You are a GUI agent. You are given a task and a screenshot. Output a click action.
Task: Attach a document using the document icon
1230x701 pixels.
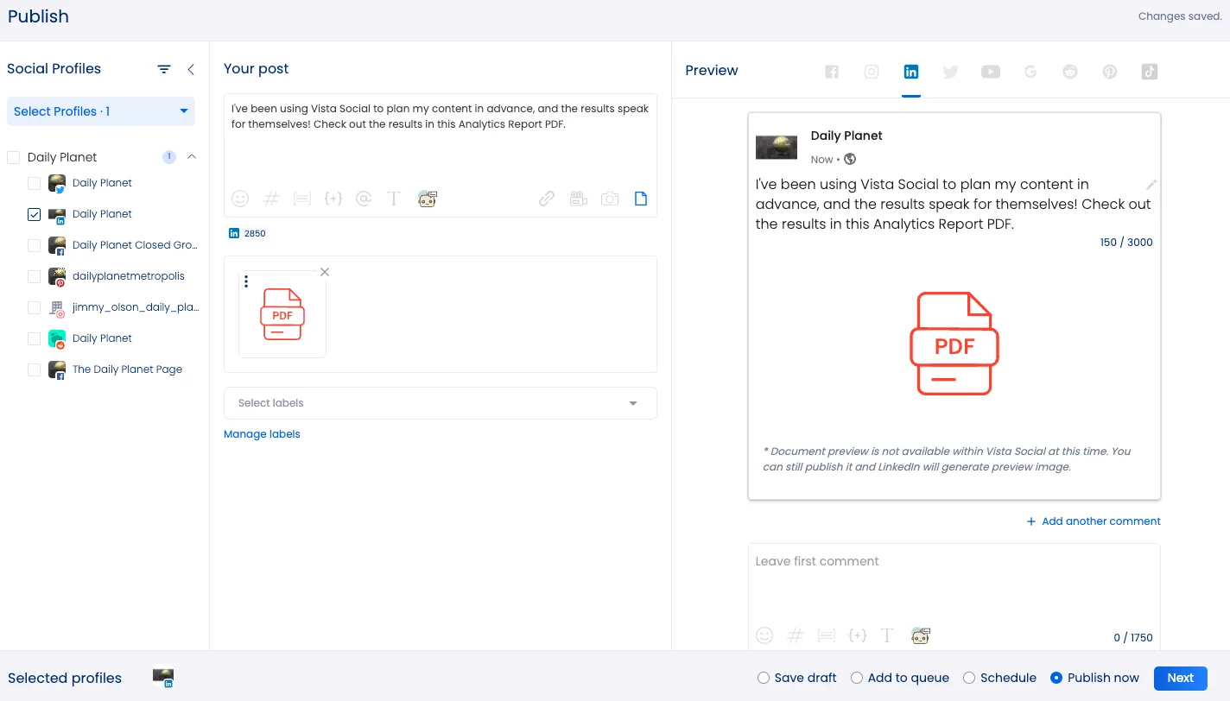pos(641,199)
